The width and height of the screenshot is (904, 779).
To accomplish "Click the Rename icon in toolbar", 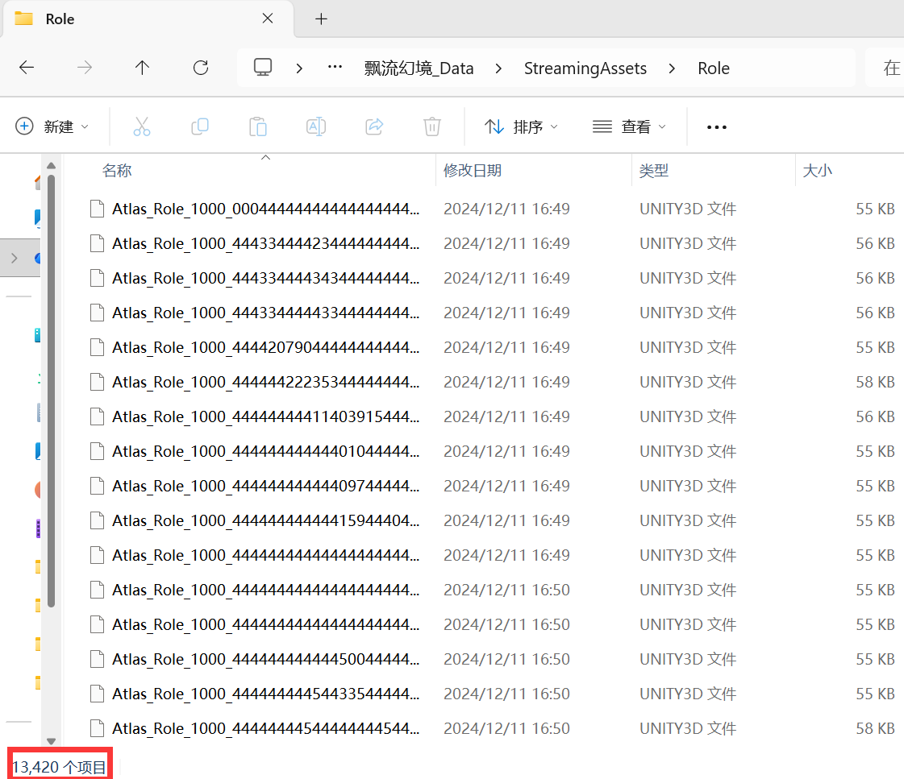I will click(x=316, y=126).
